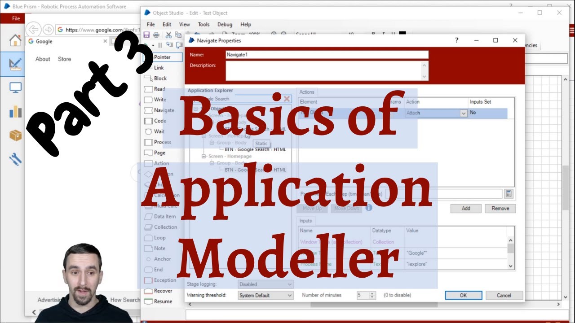Open Blue Prism Control Room monitor icon
The width and height of the screenshot is (575, 323).
coord(15,88)
